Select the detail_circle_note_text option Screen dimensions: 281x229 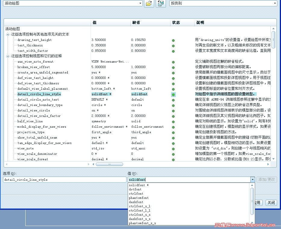[38, 99]
